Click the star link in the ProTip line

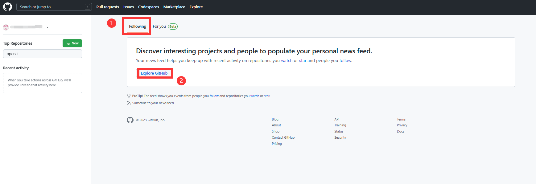pos(267,96)
